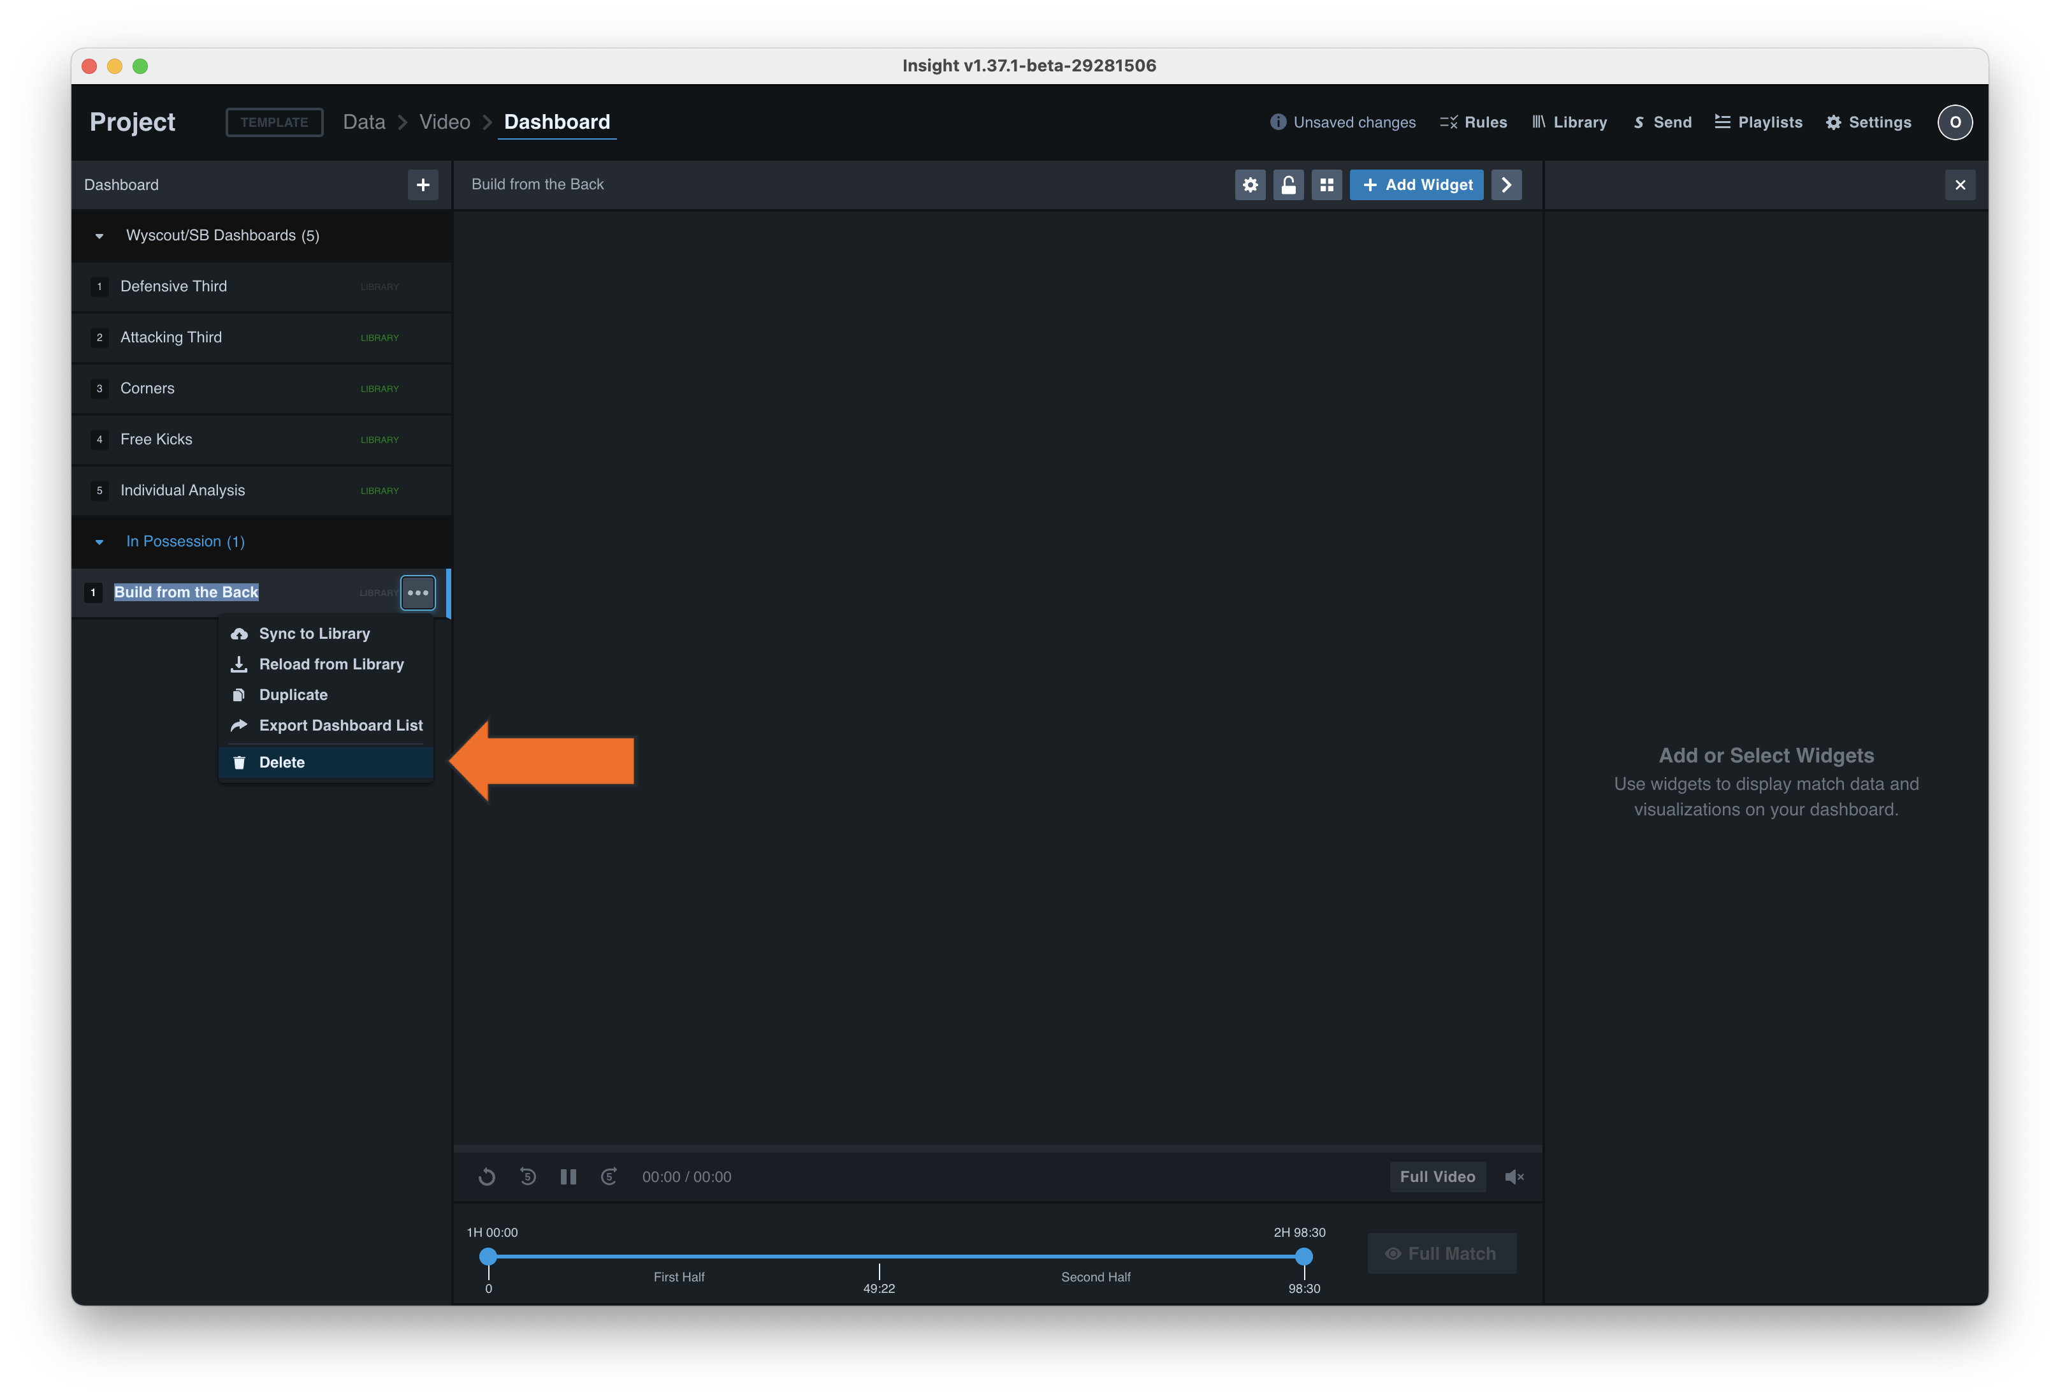
Task: Click the Add Widget button
Action: [x=1416, y=184]
